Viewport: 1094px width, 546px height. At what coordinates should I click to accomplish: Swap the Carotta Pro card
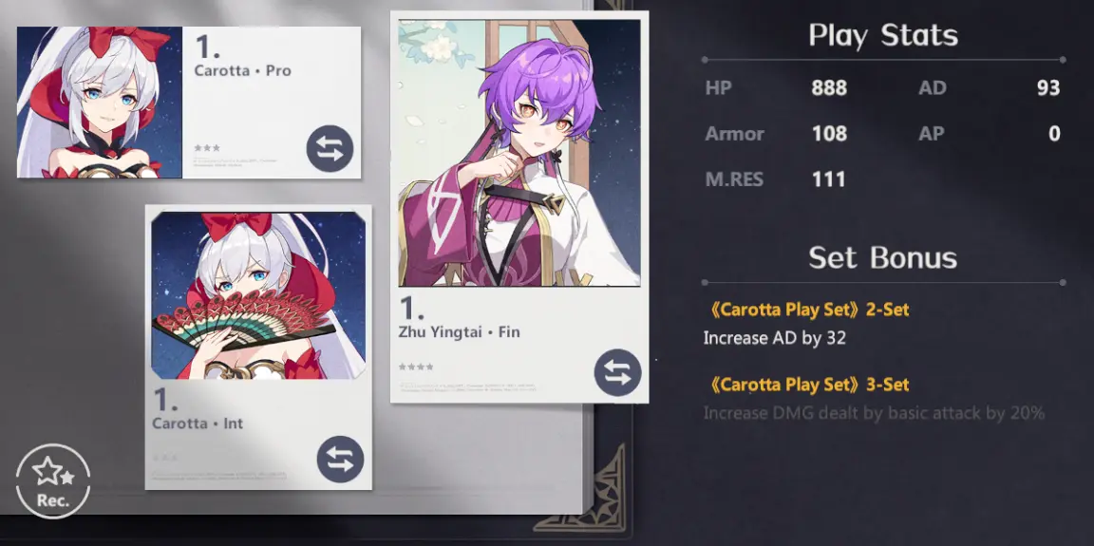tap(330, 148)
